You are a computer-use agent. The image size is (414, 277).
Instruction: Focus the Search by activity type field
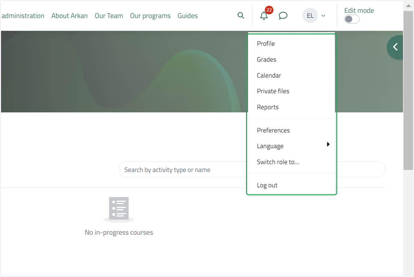(x=252, y=170)
